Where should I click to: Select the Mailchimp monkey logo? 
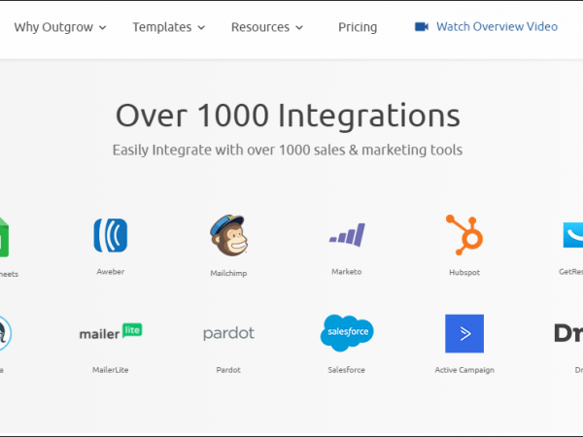click(228, 236)
